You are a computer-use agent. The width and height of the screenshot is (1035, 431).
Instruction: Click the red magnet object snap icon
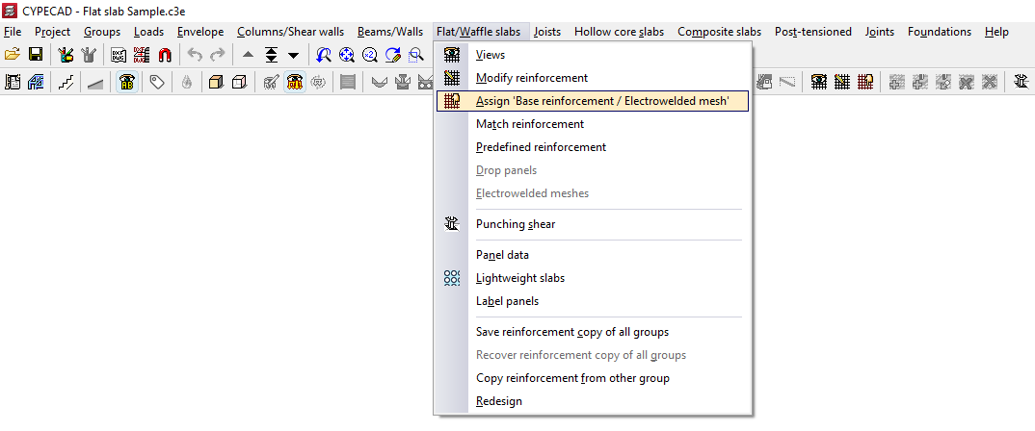pos(165,55)
